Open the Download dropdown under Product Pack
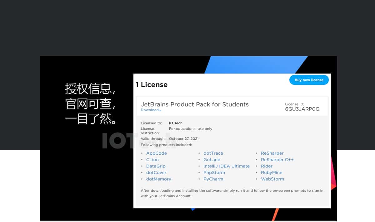Screen dimensions: 375x222 coord(151,110)
